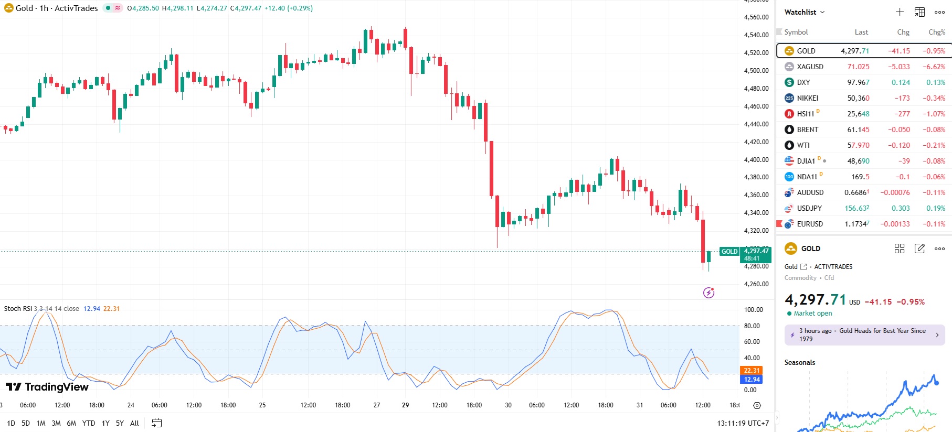Select the YTD time range tab
952x432 pixels.
coord(89,423)
